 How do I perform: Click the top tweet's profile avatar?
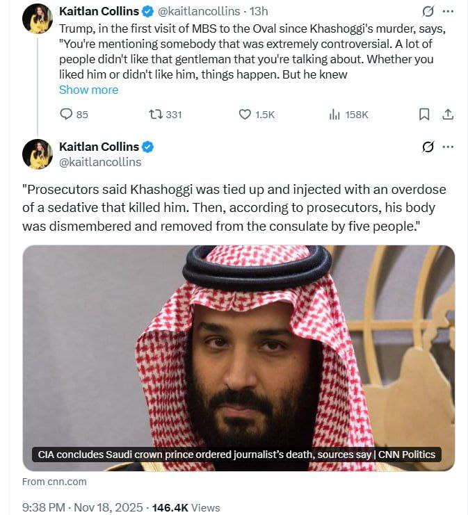[37, 19]
